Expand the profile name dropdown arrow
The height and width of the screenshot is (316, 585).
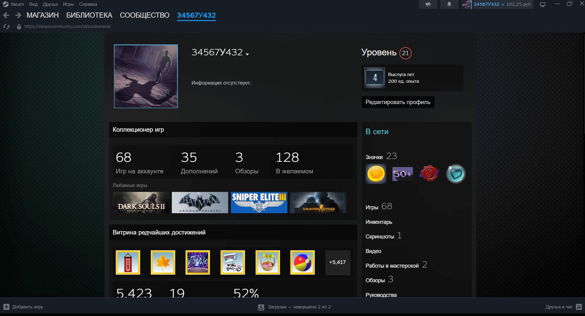pyautogui.click(x=247, y=54)
